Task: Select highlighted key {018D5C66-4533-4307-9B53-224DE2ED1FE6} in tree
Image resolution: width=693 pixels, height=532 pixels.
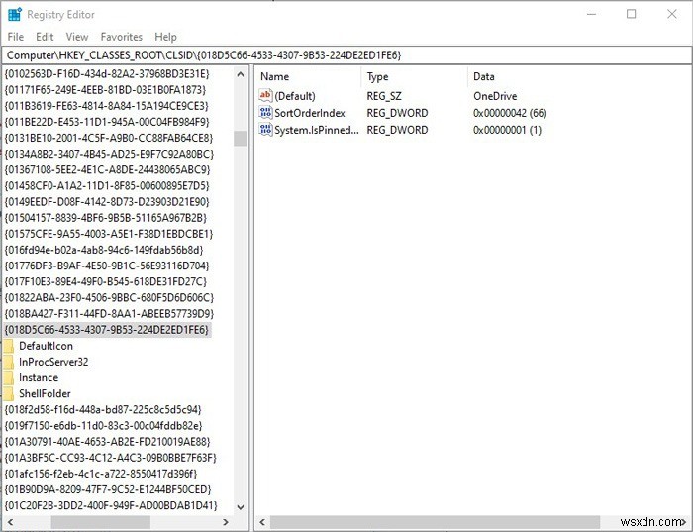Action: [107, 330]
